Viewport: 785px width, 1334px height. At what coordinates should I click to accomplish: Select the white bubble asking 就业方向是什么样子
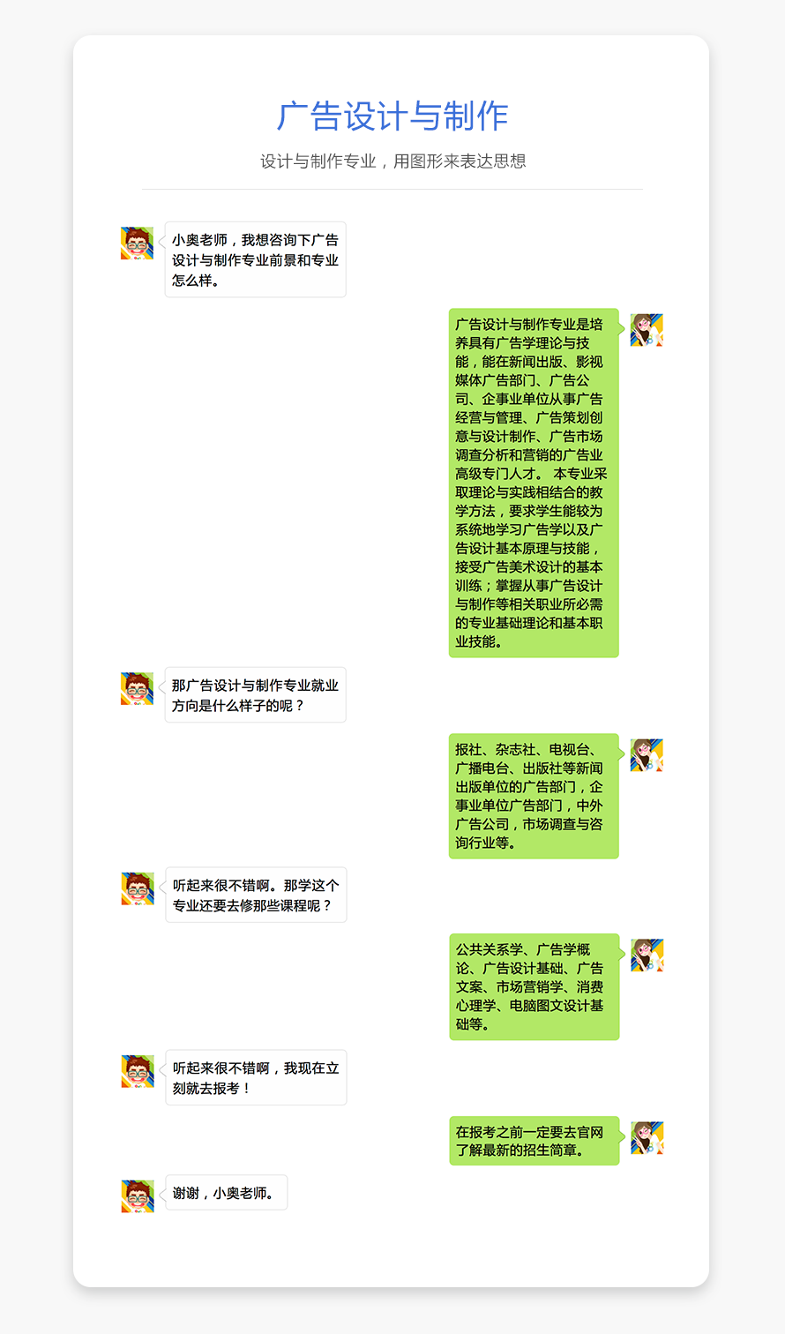tap(255, 694)
